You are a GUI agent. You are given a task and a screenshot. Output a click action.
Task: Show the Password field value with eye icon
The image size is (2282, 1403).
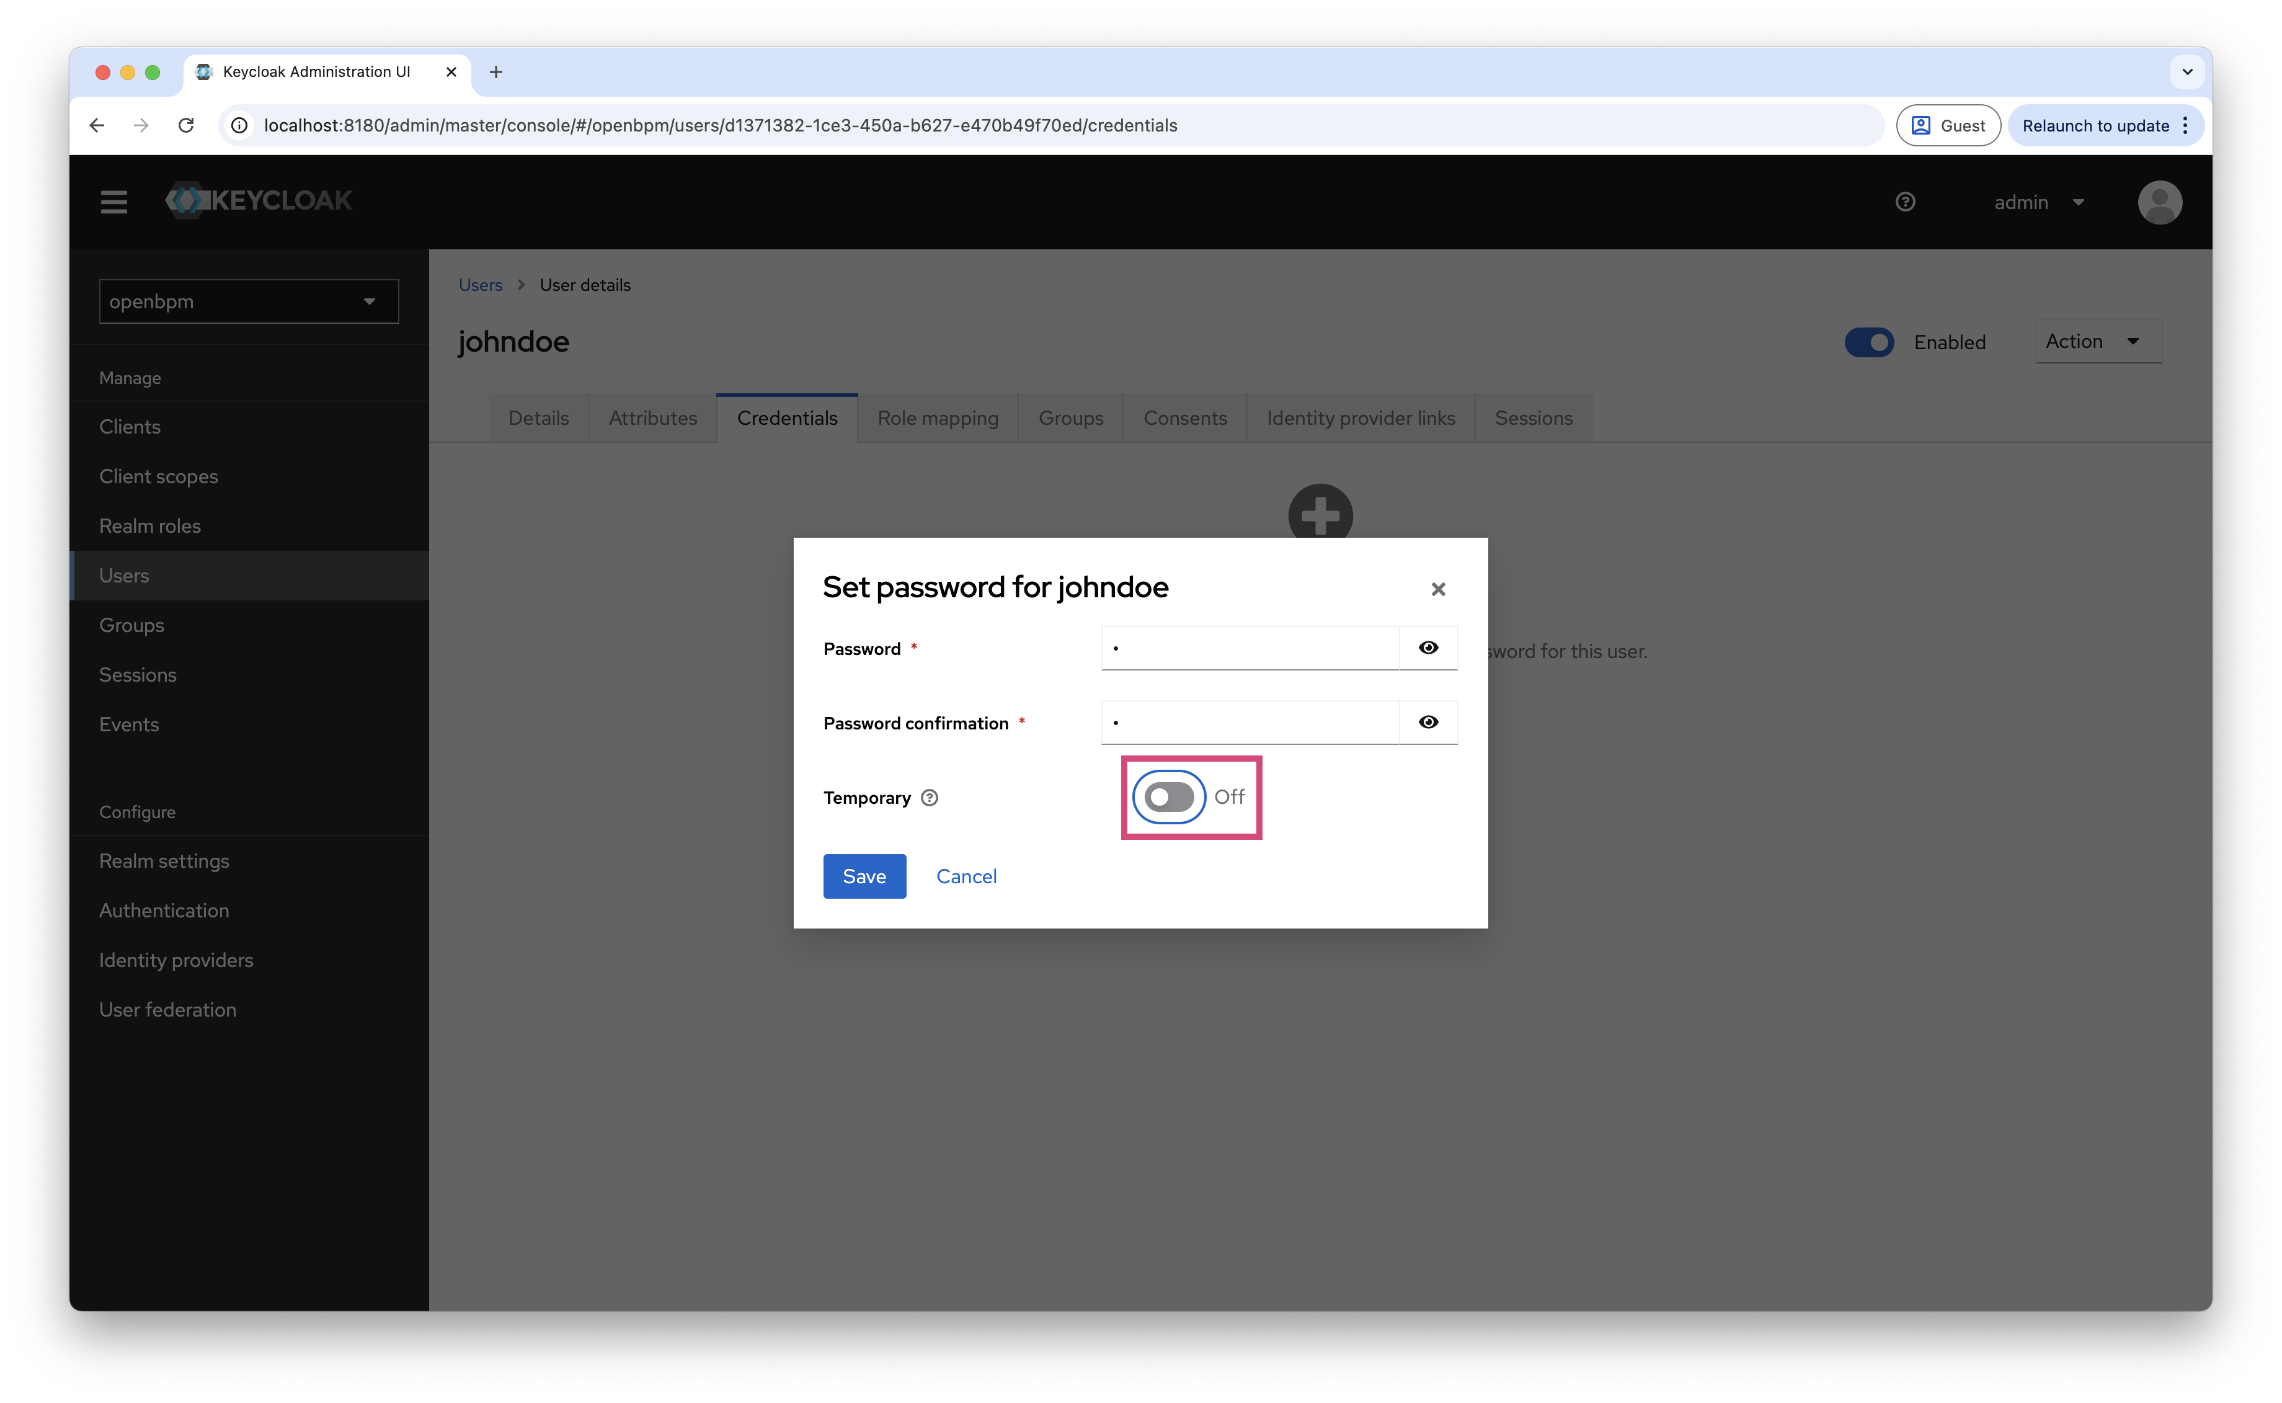pos(1427,648)
